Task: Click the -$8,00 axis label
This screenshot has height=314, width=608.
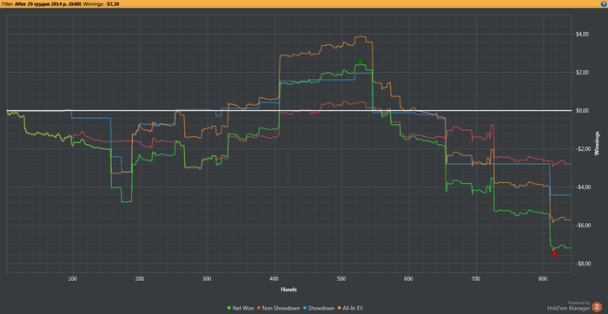Action: tap(583, 264)
